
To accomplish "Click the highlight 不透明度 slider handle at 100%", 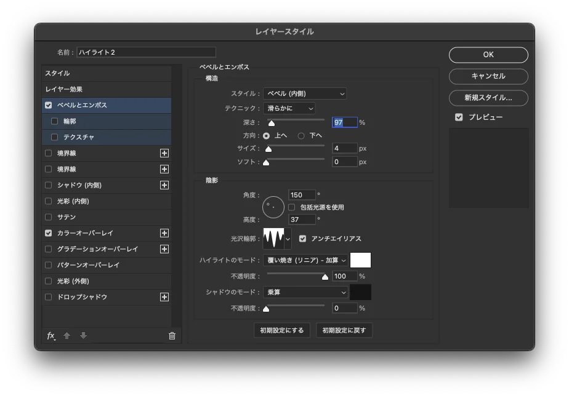I will (325, 277).
